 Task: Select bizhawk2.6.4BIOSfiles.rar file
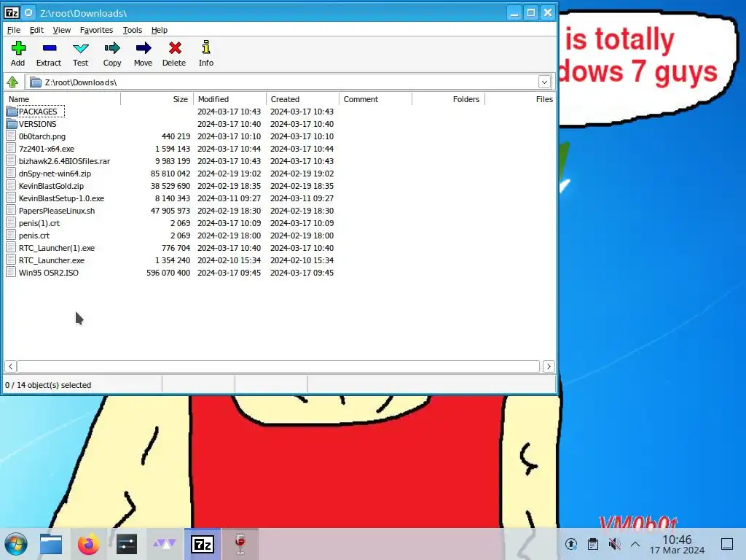(64, 161)
